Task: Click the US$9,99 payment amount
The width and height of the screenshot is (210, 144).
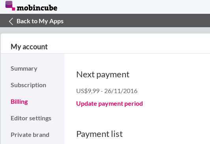Action: [88, 91]
